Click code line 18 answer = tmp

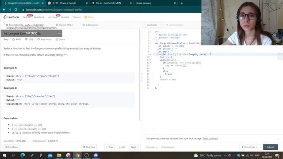coord(168,79)
